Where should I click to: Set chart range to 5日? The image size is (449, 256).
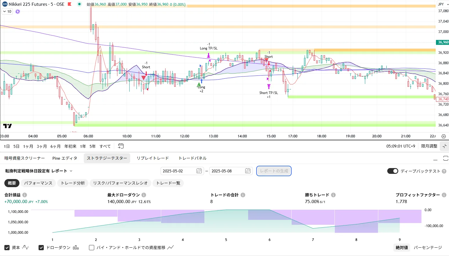(17, 146)
